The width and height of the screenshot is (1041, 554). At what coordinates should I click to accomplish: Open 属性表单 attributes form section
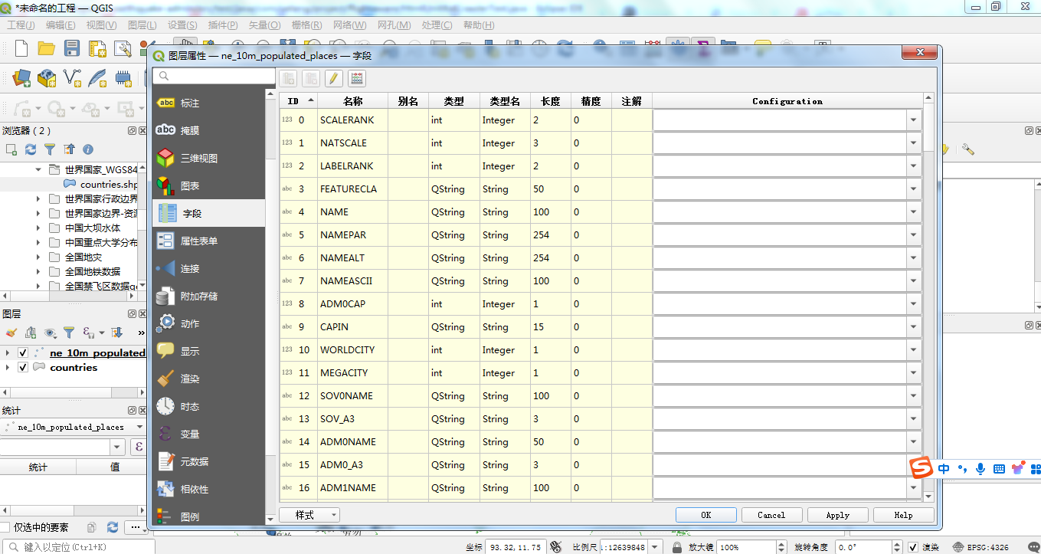point(209,241)
